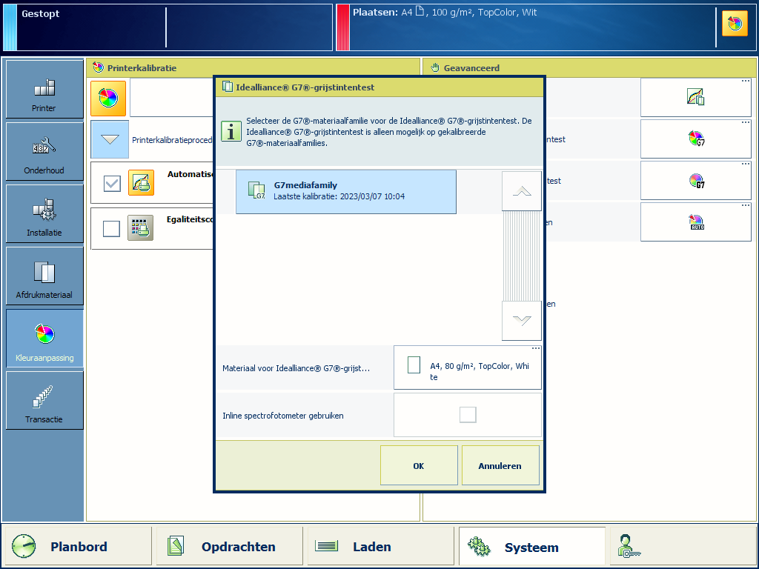Screen dimensions: 759x569
Task: Switch to the Planbord tab
Action: click(77, 547)
